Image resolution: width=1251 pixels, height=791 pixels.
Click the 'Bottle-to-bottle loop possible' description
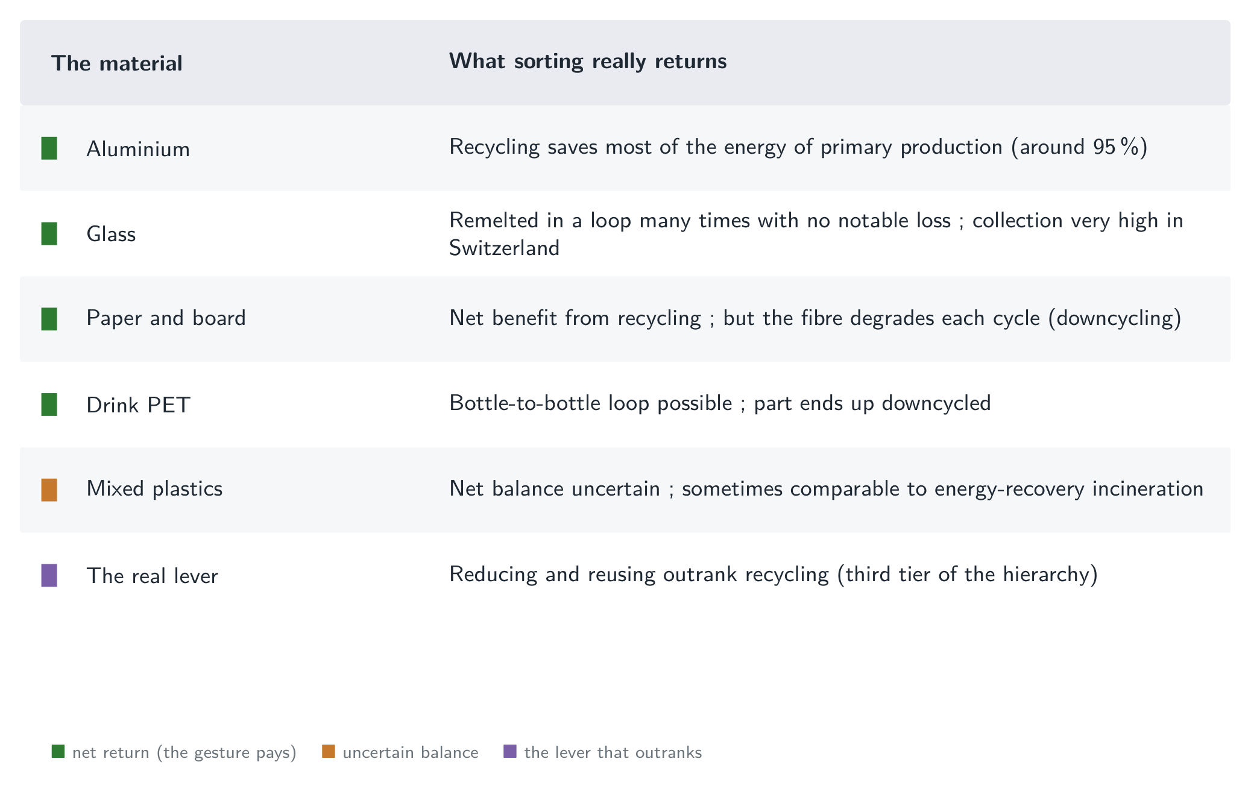click(x=720, y=403)
